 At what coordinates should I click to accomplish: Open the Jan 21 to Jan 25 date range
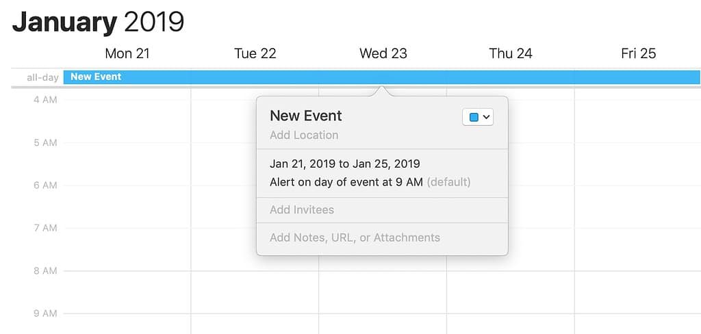coord(345,164)
